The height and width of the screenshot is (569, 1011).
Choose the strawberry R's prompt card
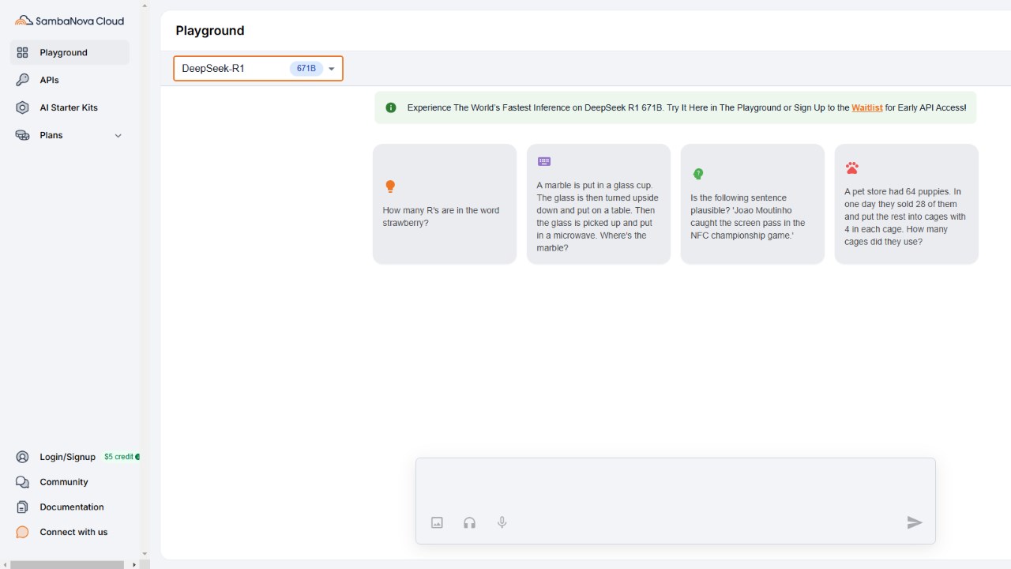coord(445,204)
